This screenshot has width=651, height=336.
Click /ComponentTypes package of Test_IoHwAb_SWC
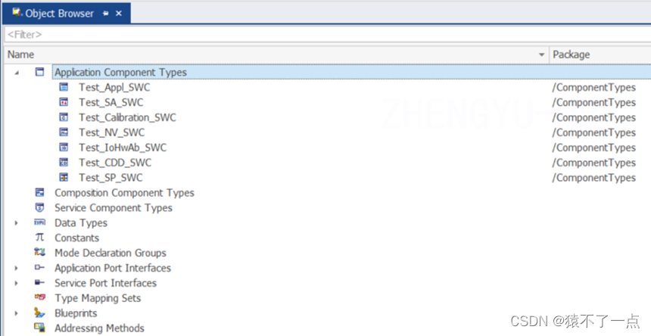593,148
